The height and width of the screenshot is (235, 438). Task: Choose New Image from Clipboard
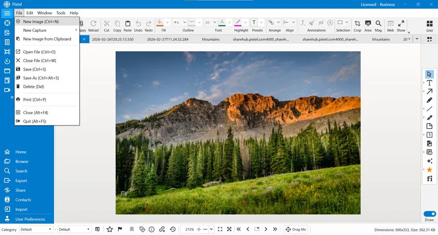(47, 39)
